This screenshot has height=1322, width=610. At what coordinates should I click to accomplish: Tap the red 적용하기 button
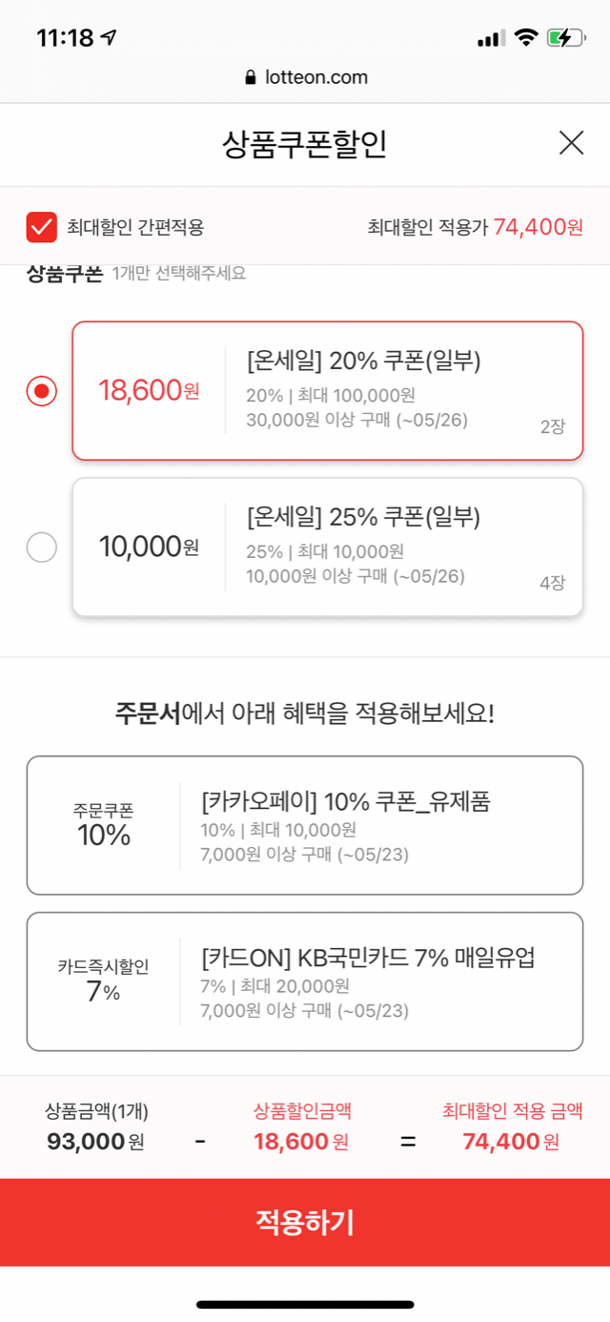tap(305, 1222)
